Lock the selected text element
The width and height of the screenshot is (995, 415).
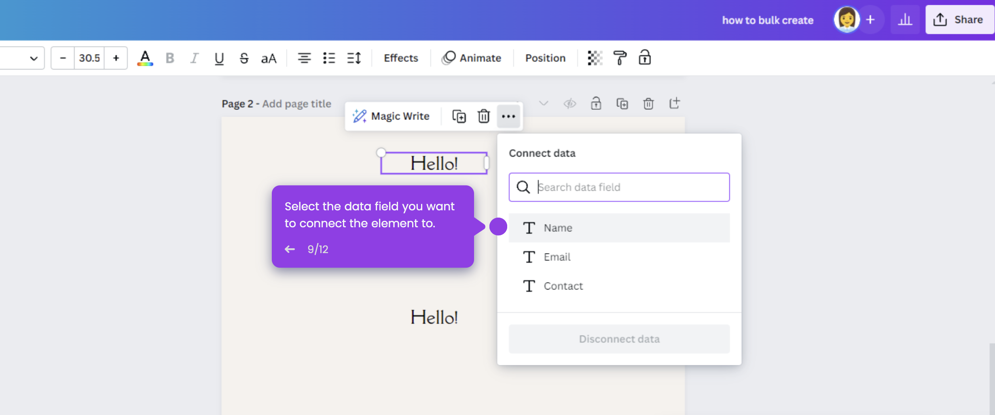pyautogui.click(x=644, y=58)
